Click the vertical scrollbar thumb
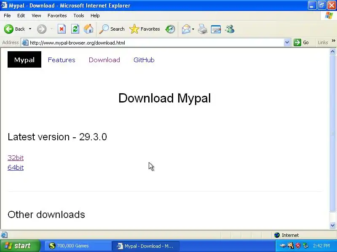This screenshot has width=337, height=252. (x=332, y=133)
